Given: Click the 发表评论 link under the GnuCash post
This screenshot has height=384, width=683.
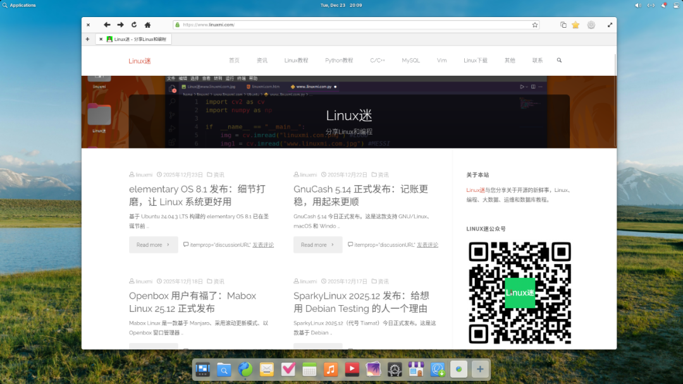Looking at the screenshot, I should [426, 244].
